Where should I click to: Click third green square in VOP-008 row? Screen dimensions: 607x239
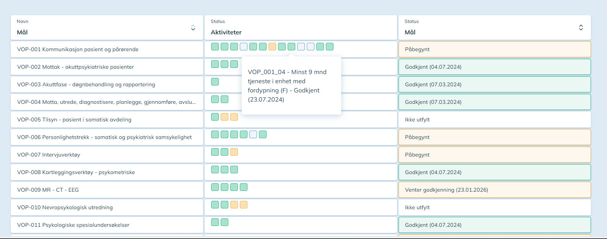click(x=234, y=170)
